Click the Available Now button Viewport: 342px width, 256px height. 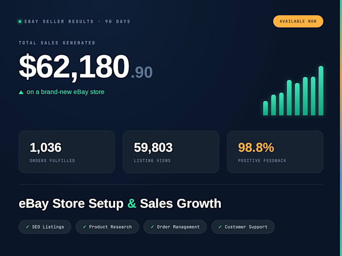click(298, 21)
